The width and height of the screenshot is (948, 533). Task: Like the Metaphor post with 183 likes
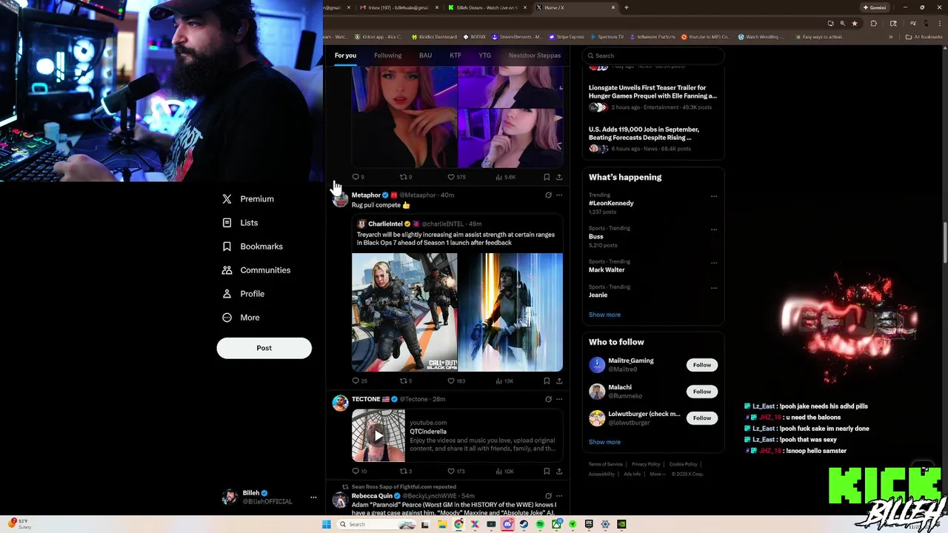456,381
